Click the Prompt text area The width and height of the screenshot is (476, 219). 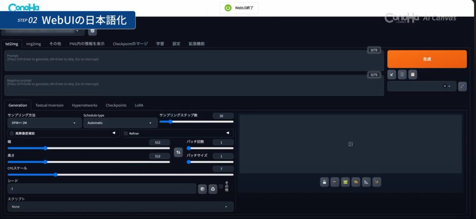(x=194, y=61)
